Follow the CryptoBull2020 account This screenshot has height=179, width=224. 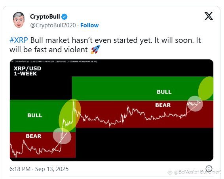(89, 25)
